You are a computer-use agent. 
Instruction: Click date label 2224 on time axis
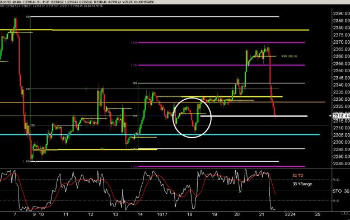[290, 214]
